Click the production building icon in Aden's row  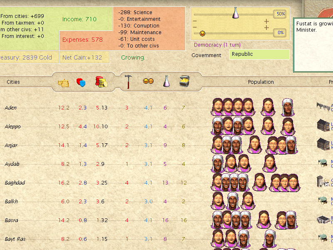(323, 106)
